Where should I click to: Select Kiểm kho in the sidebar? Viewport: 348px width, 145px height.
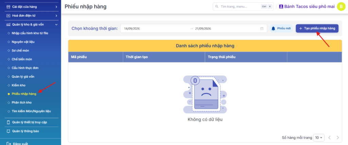coord(18,85)
